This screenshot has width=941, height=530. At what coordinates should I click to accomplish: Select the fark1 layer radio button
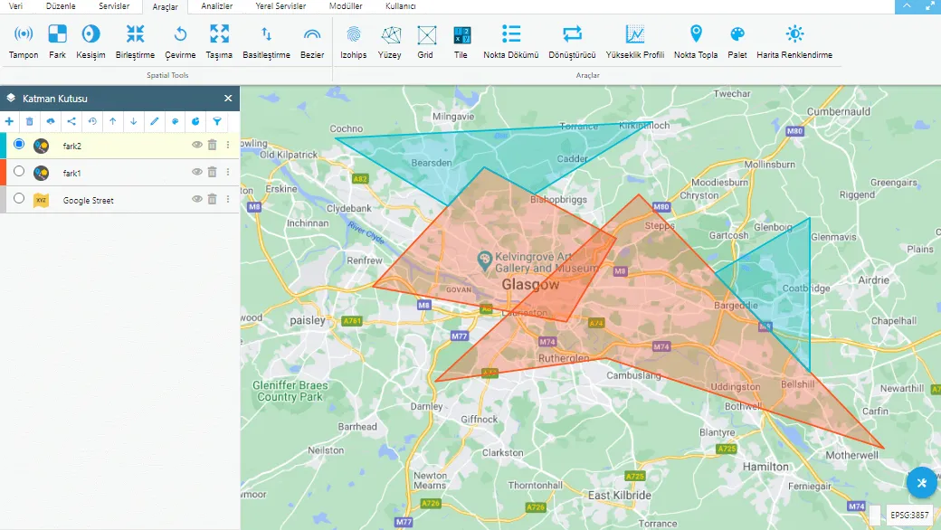[19, 172]
